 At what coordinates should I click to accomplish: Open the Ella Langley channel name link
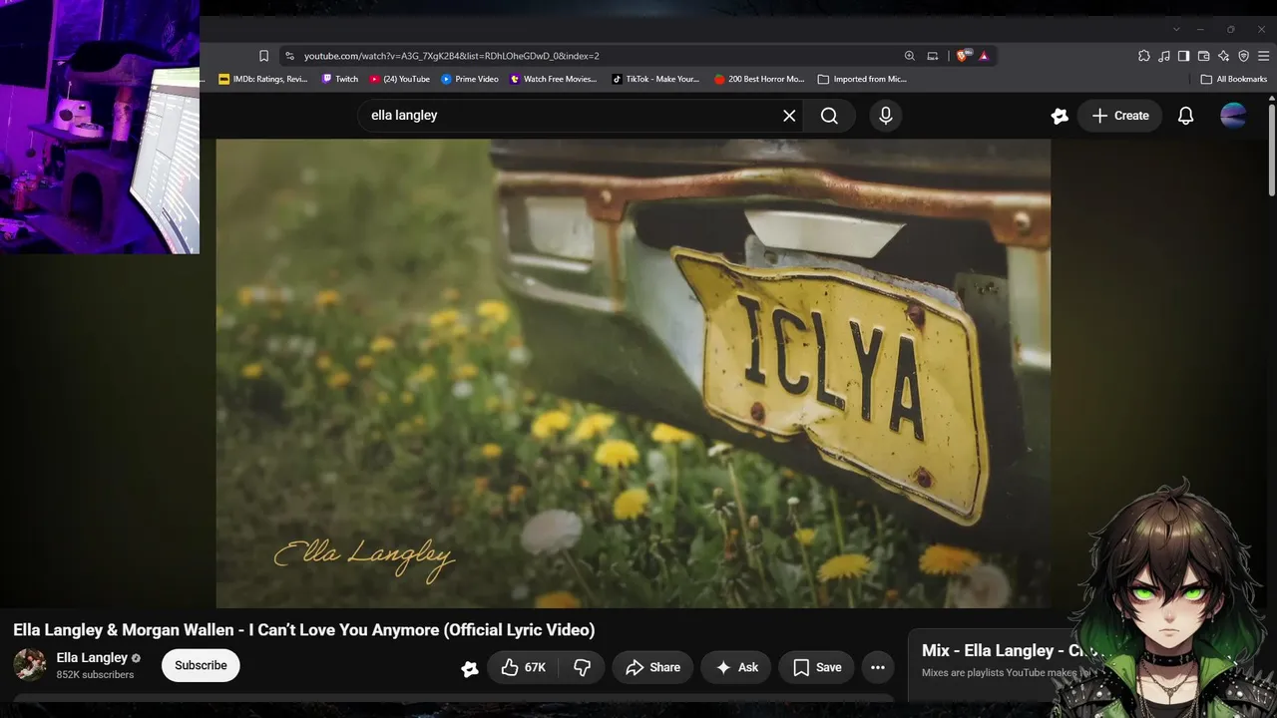point(92,657)
